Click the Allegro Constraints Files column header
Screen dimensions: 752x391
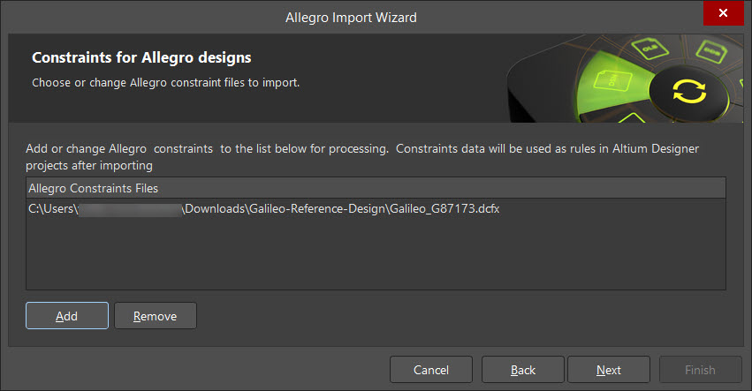(376, 188)
